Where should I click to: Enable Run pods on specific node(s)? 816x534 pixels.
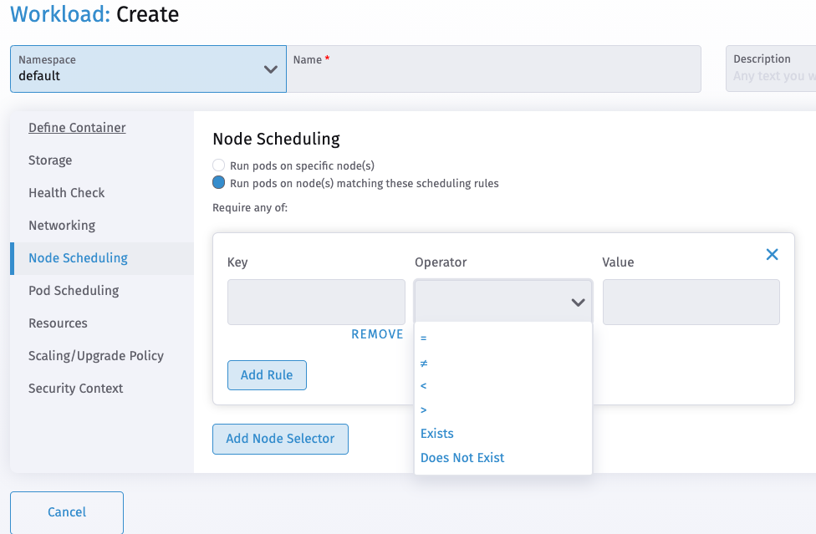(218, 165)
